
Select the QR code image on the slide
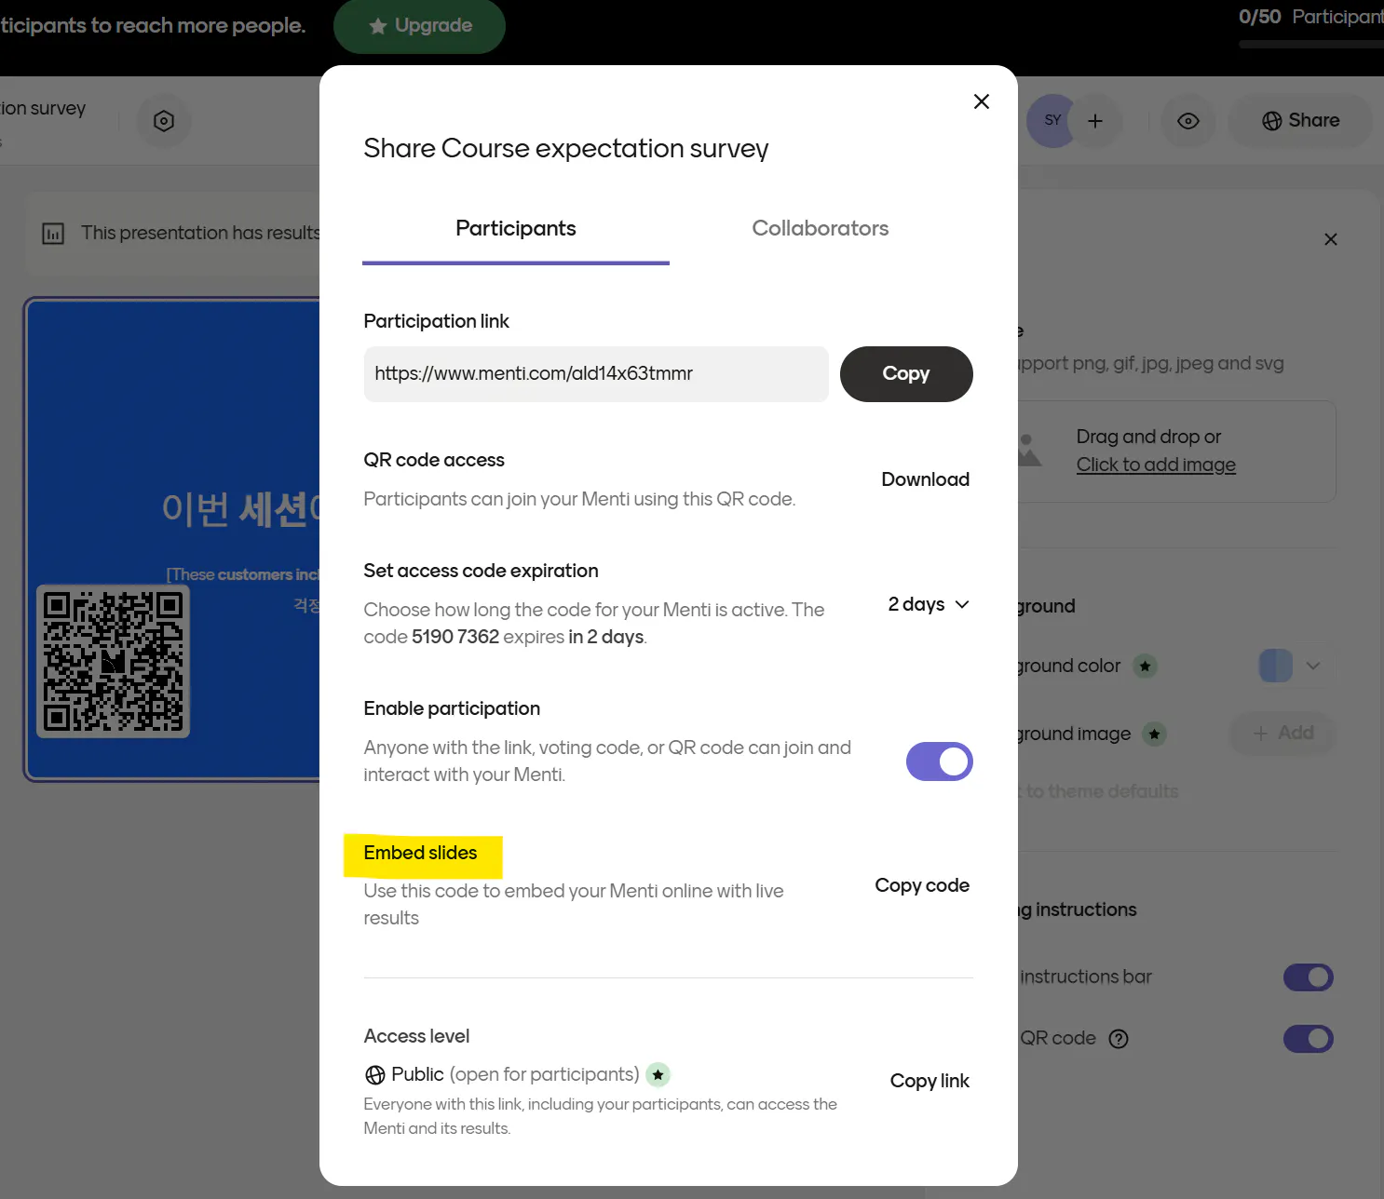[112, 662]
